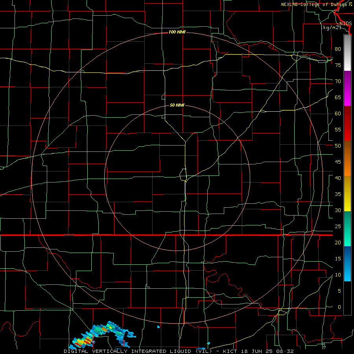Click the 15 value on color scale
This screenshot has height=354, width=354.
pyautogui.click(x=338, y=259)
